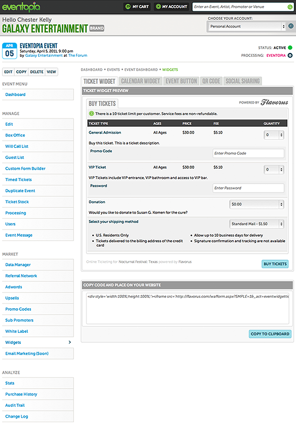Open Custom Form Builder
This screenshot has height=435, width=296.
37,169
